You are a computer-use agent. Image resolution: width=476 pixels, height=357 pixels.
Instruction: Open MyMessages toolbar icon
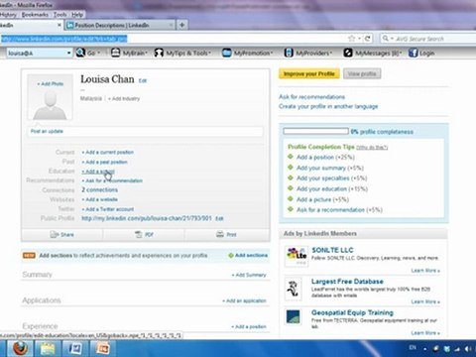(x=348, y=53)
